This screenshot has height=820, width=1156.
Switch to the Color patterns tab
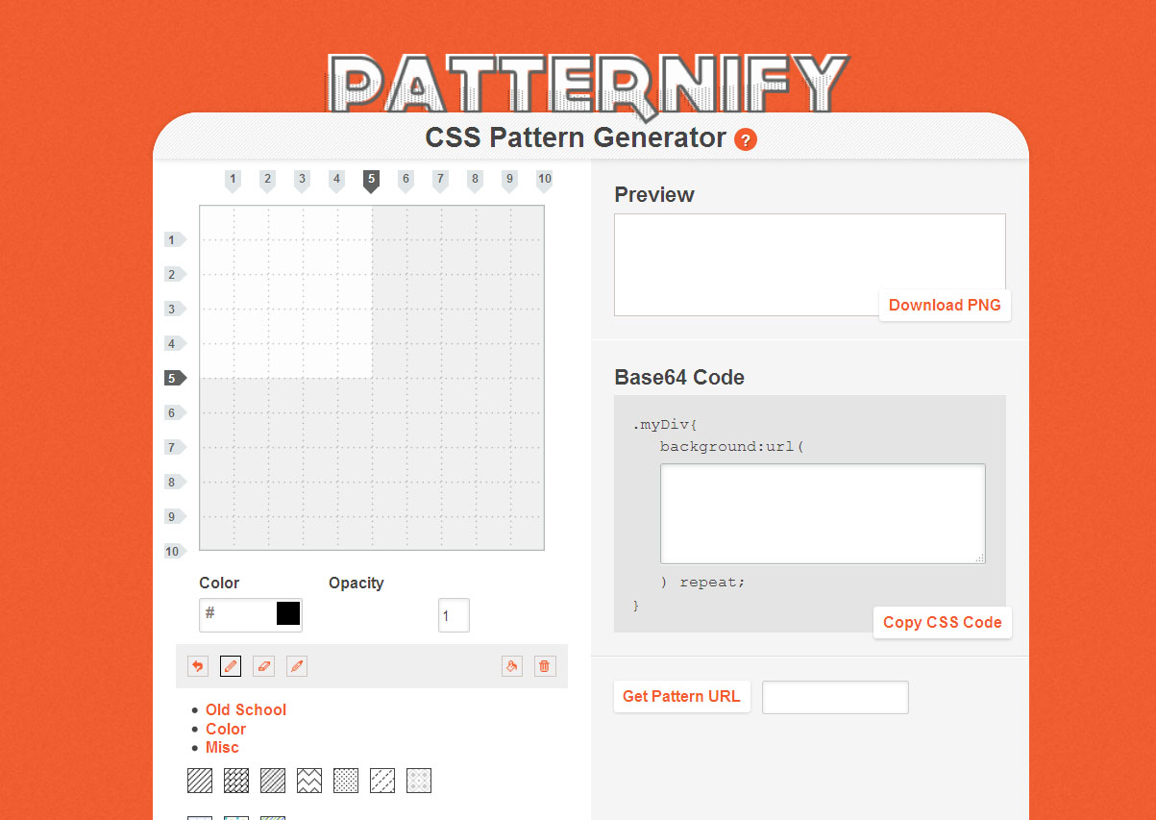pyautogui.click(x=226, y=729)
